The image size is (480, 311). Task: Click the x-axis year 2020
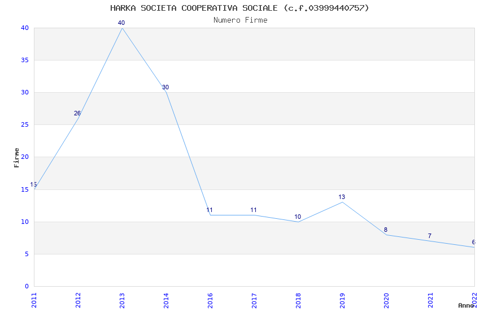tap(387, 300)
